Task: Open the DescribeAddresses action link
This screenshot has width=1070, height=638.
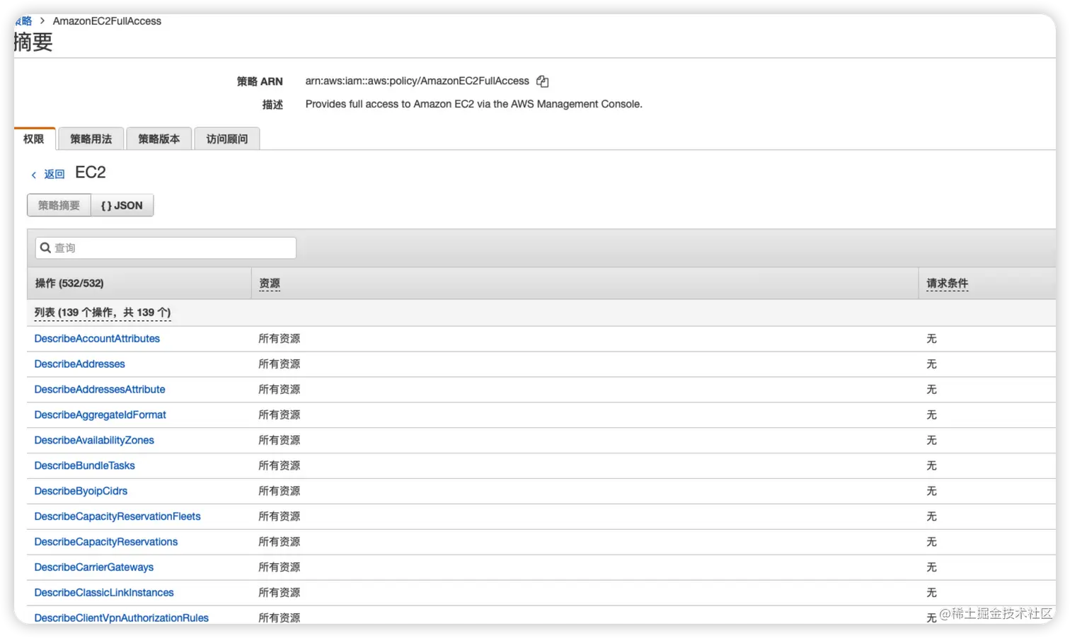Action: 79,364
